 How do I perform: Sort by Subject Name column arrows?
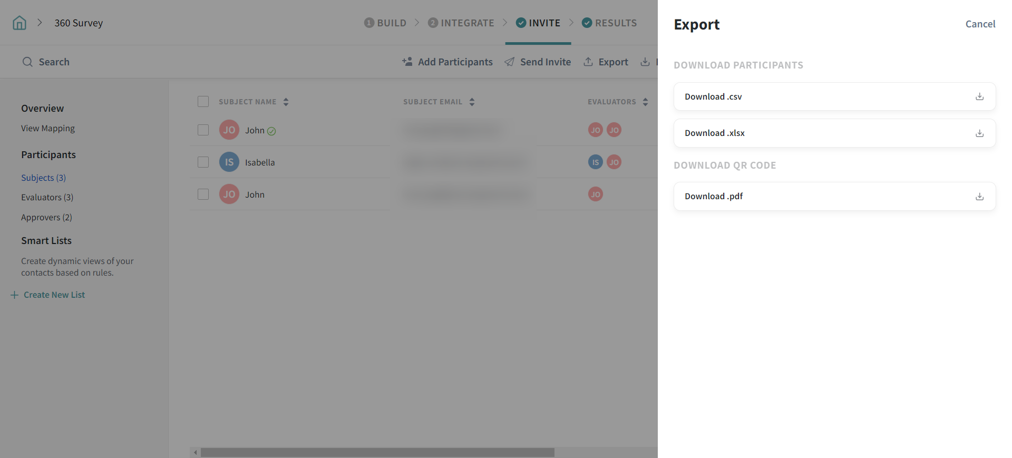286,102
